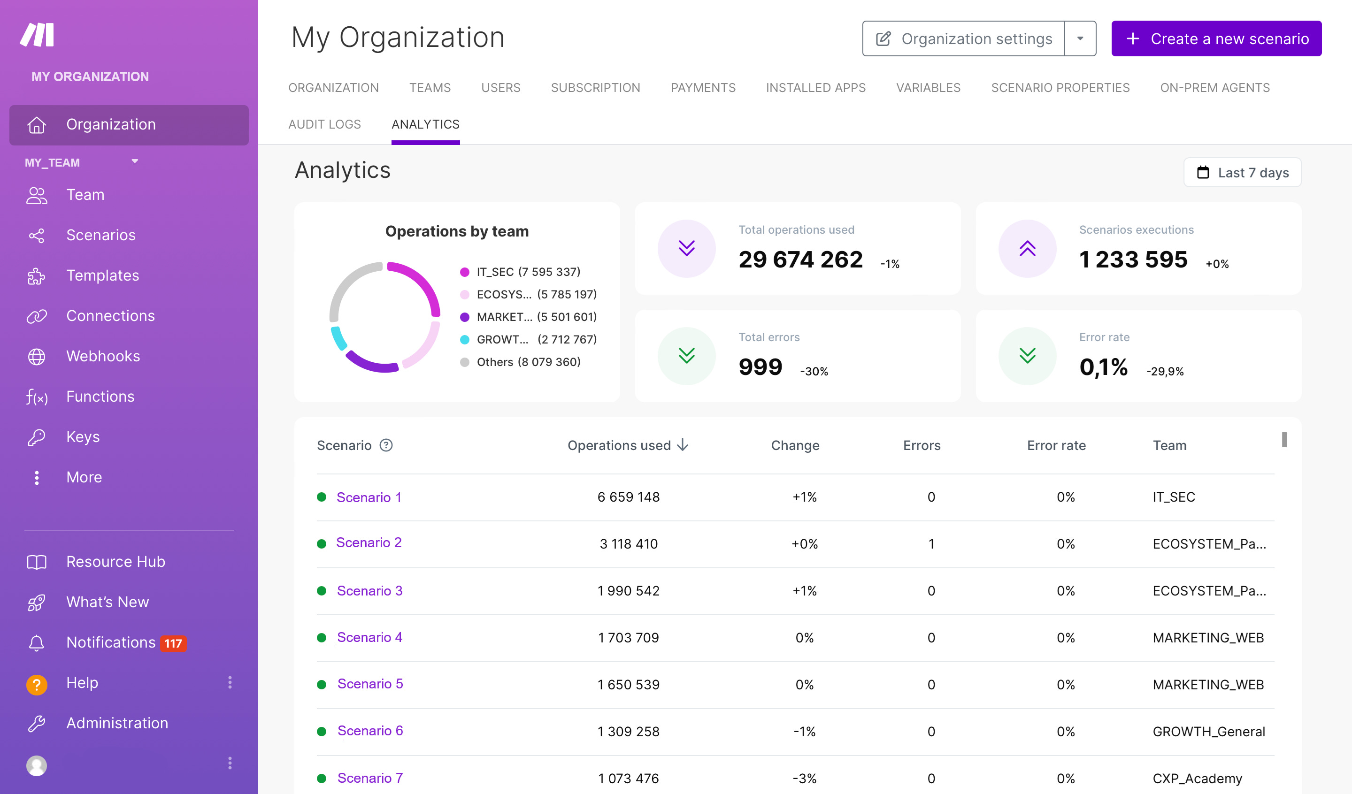Switch to the Subscription tab
The width and height of the screenshot is (1352, 794).
[595, 88]
